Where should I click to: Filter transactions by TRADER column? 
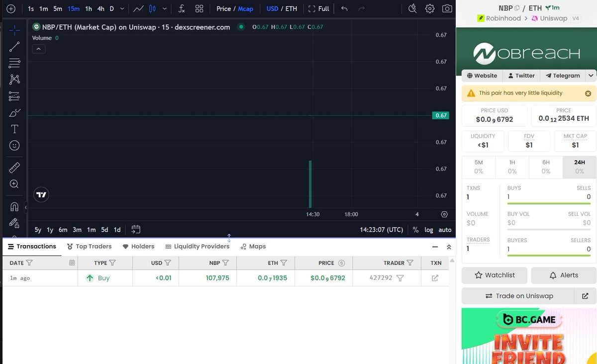click(x=410, y=263)
